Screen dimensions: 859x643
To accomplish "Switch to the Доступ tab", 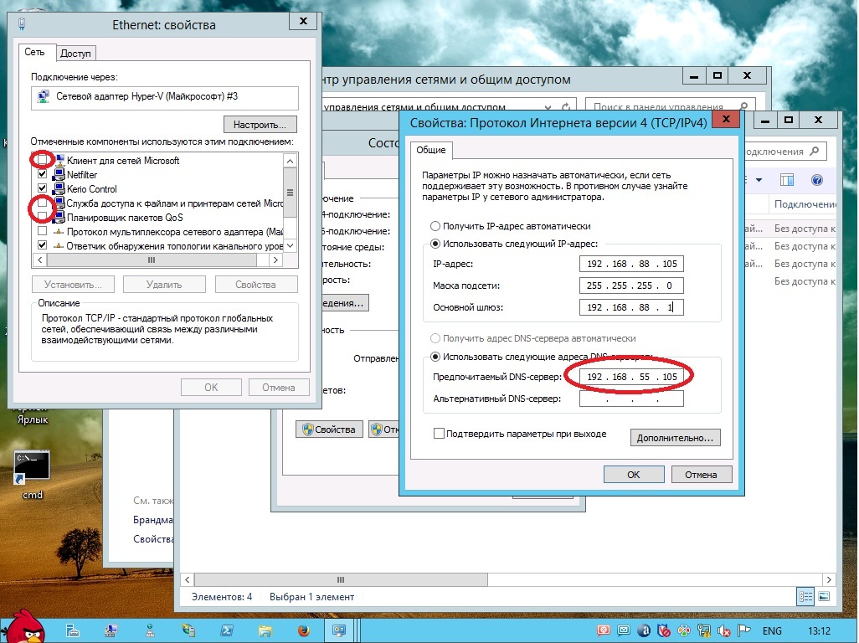I will (x=75, y=54).
